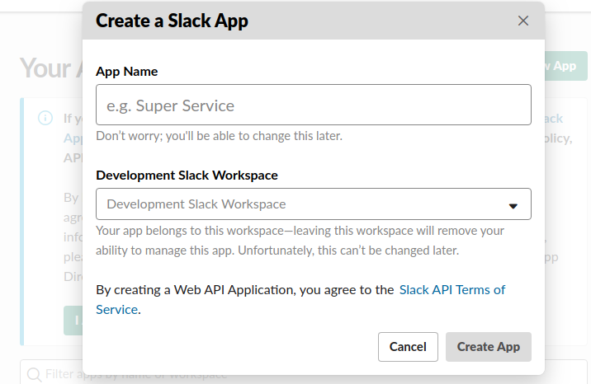The image size is (591, 384).
Task: Click the Development Slack Workspace label
Action: 187,176
